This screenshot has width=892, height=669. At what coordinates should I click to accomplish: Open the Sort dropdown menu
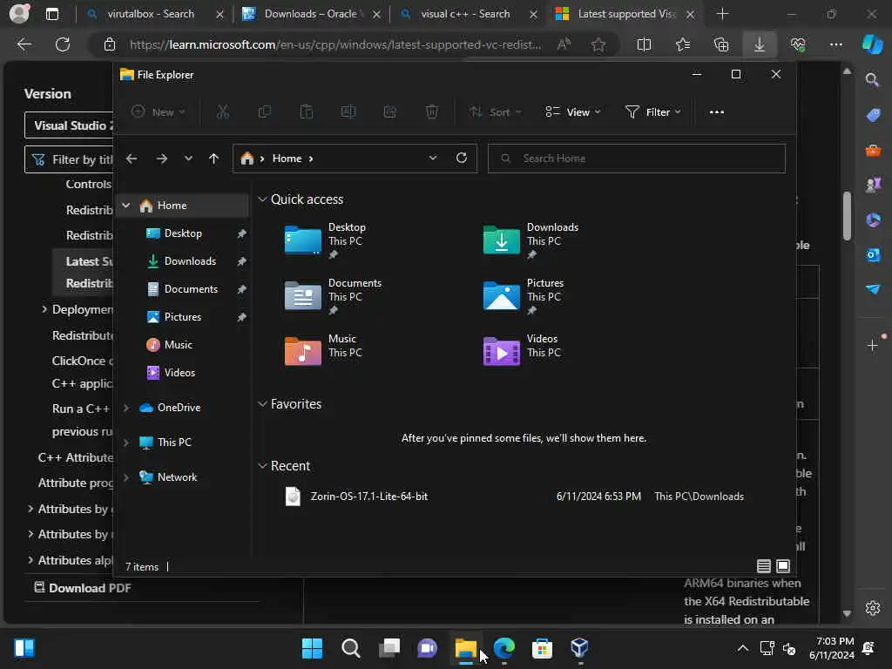[495, 112]
